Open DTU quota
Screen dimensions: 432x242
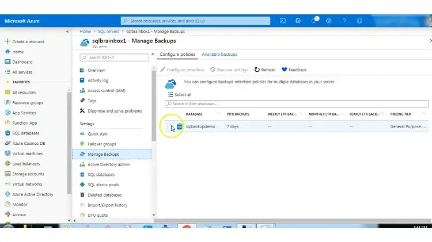94,215
